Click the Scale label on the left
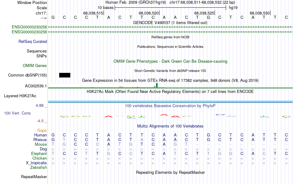 42,8
